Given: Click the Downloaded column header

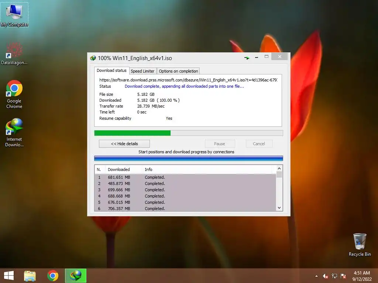Looking at the screenshot, I should click(124, 170).
